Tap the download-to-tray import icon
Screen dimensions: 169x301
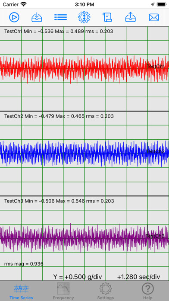click(37, 17)
